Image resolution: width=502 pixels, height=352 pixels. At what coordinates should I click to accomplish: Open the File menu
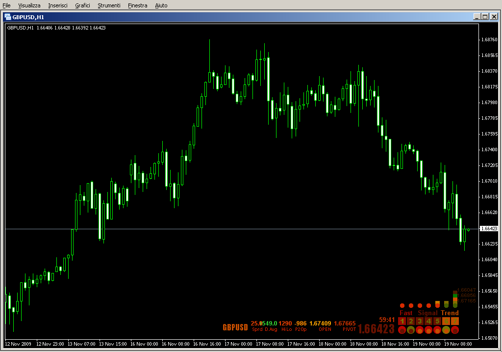point(6,5)
